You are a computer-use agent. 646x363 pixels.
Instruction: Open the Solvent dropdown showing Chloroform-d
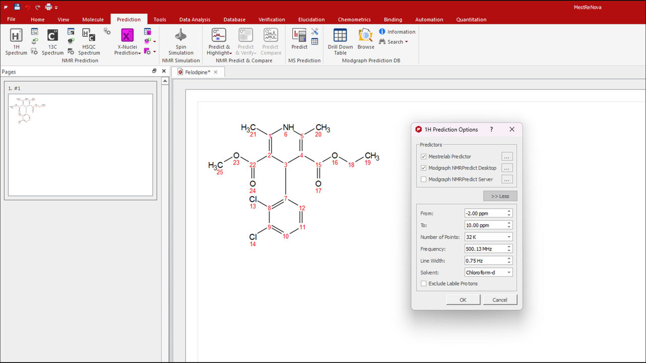coord(489,272)
